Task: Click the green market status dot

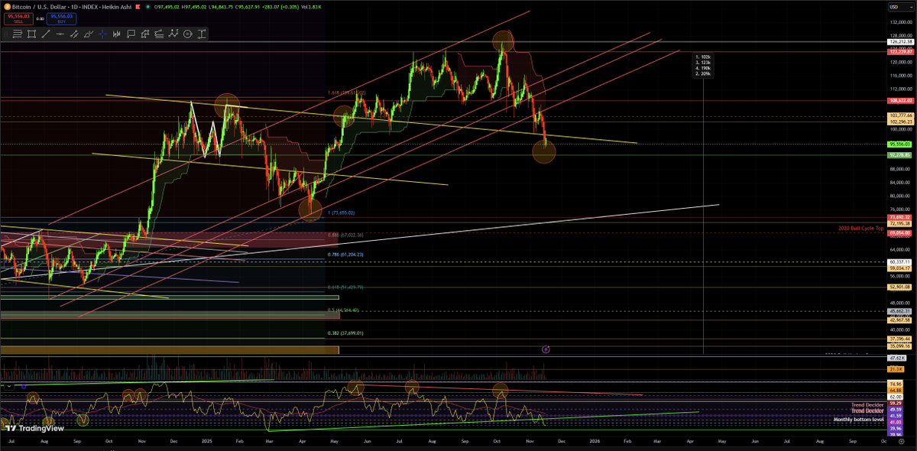Action: [x=147, y=7]
